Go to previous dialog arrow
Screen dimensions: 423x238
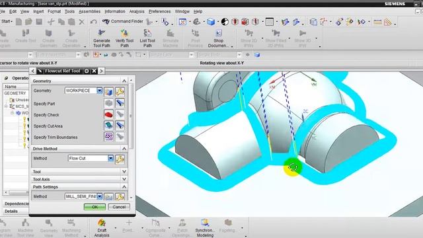32,71
